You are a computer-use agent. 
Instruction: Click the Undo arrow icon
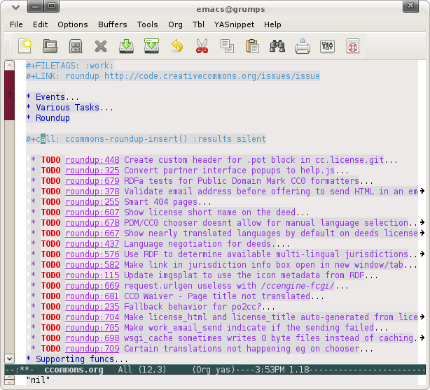pos(176,47)
